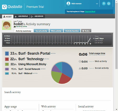Viewport: 118px width, 111px height.
Task: Click the green Microsoft.Sticky color swatch
Action: [x=7, y=64]
